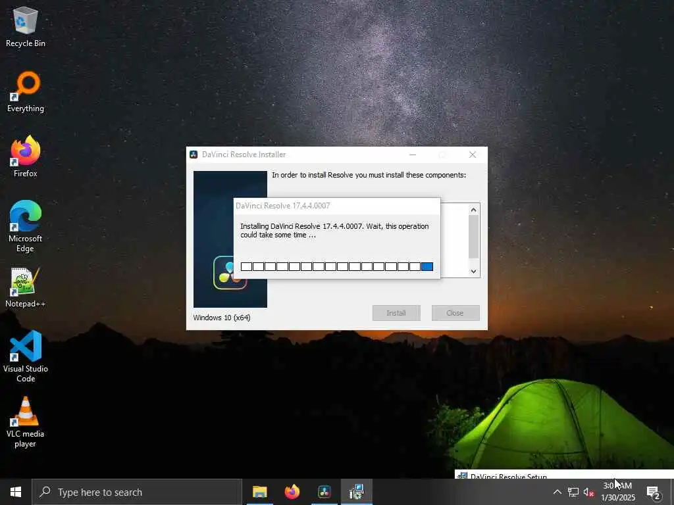Click the Close button in installer
The width and height of the screenshot is (674, 505).
pyautogui.click(x=455, y=313)
